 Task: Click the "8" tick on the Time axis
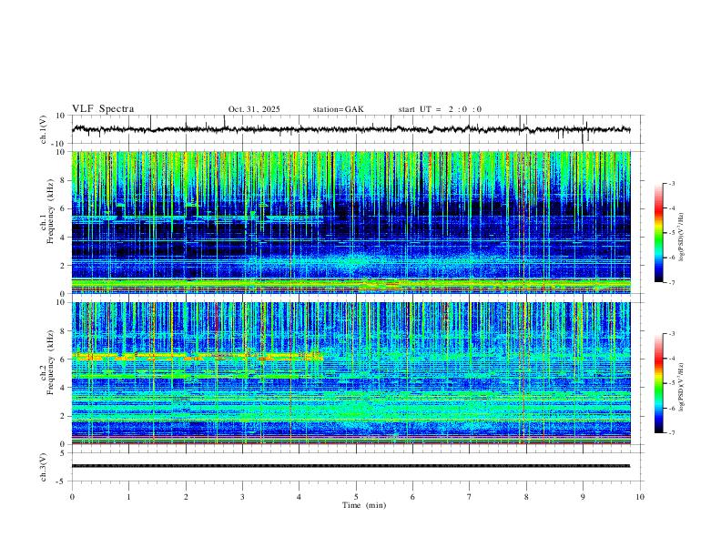(526, 497)
